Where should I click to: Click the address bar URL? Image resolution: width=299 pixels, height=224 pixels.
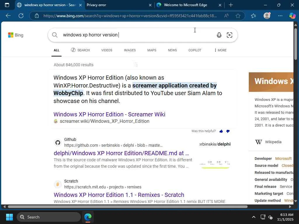[x=130, y=16]
